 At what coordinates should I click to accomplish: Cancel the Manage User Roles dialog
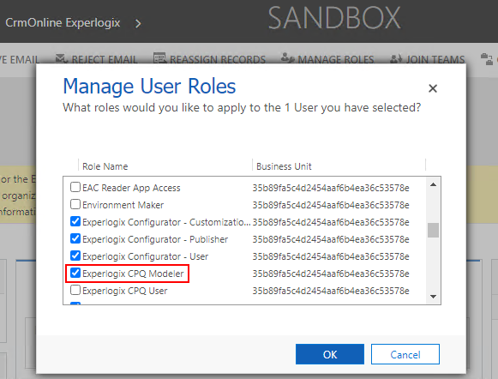tap(405, 354)
